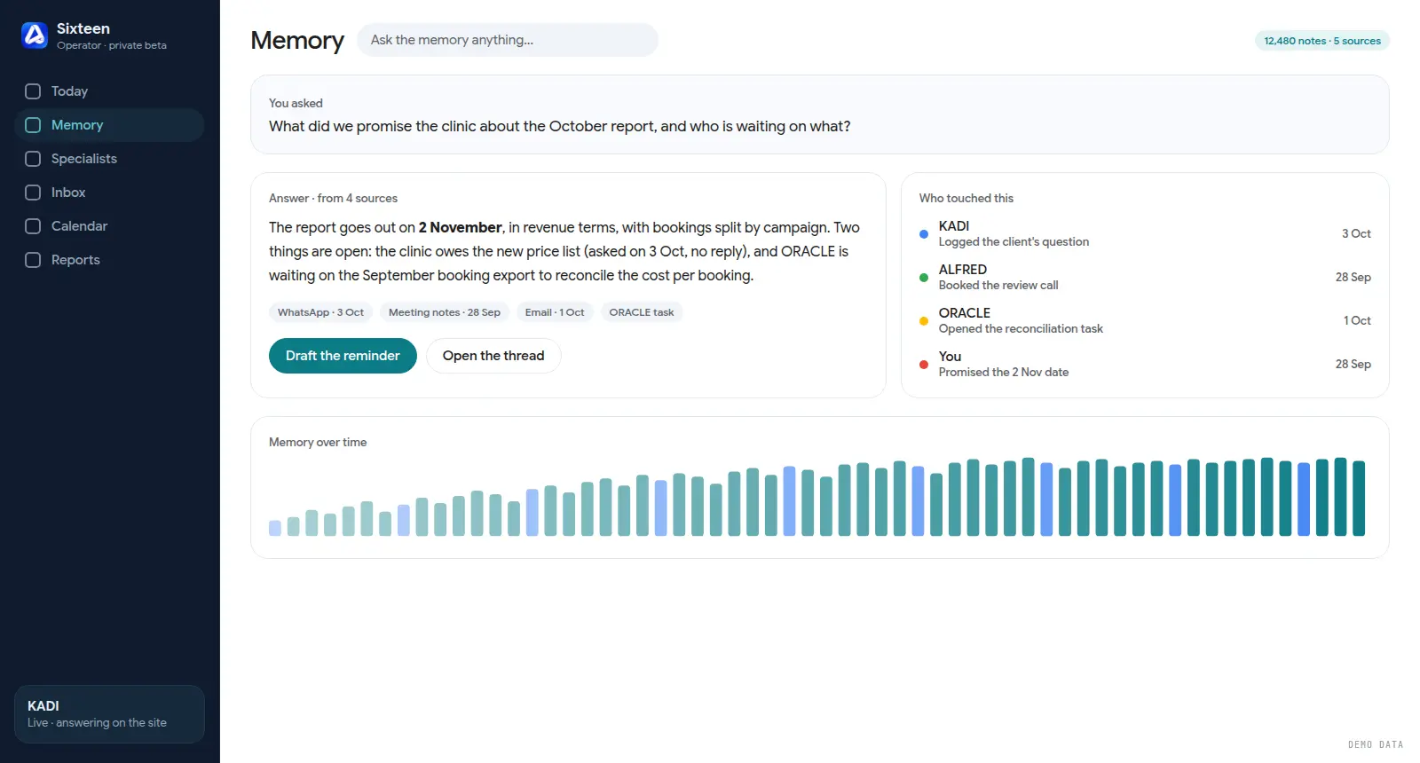Click ALFRED Booked the review call row

point(1145,277)
